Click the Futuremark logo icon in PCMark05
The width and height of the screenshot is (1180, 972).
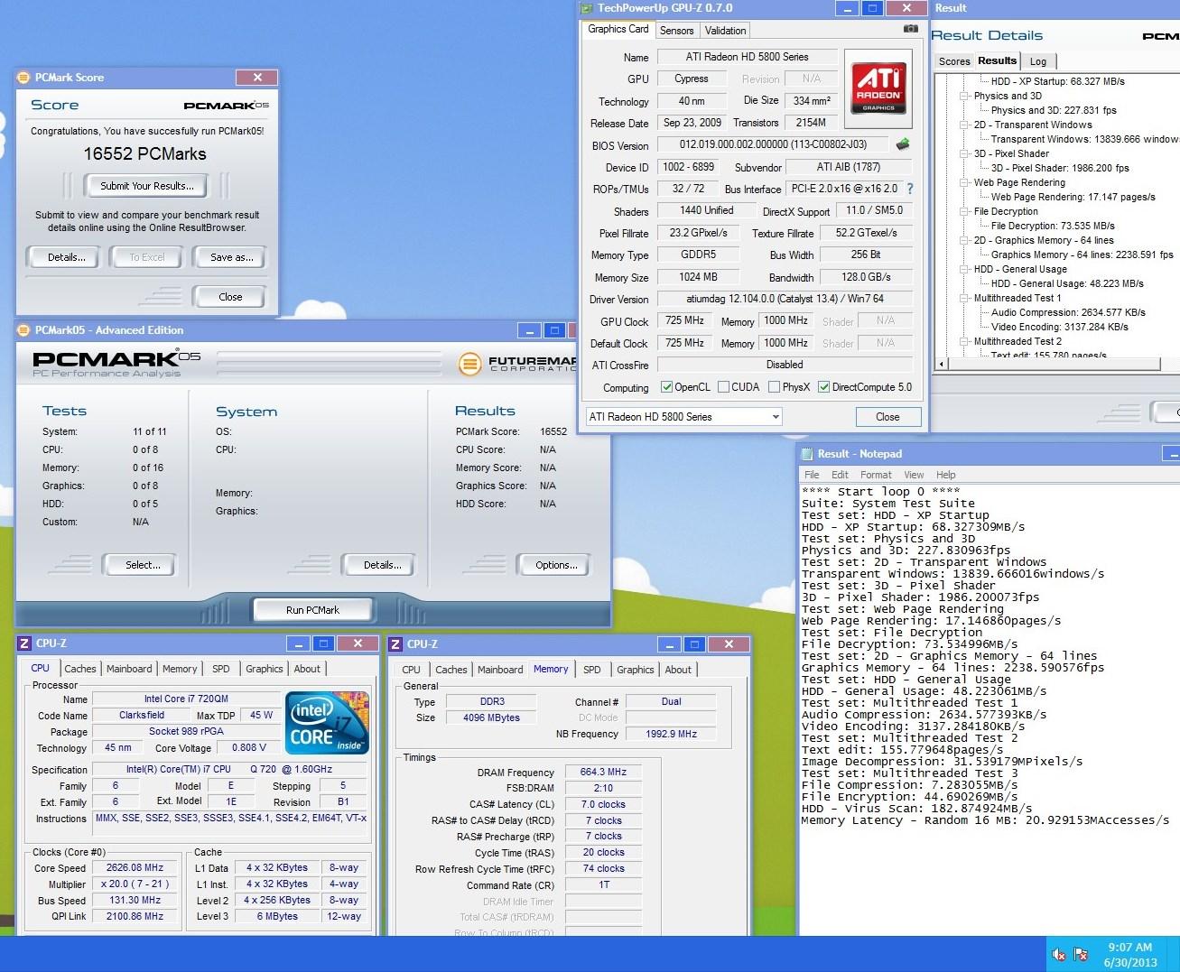point(469,365)
